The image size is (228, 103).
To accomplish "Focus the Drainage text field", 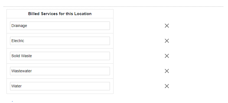I will point(60,26).
